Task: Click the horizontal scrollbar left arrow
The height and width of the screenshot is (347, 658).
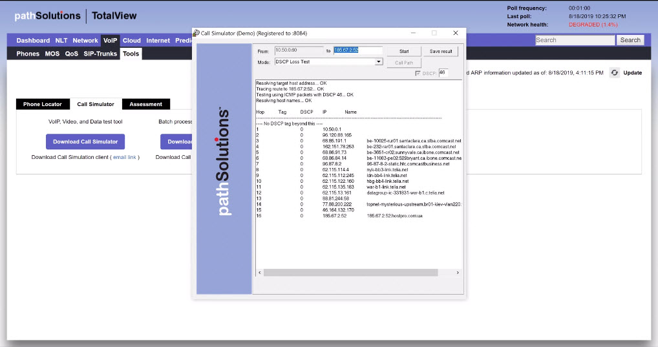Action: (x=260, y=273)
